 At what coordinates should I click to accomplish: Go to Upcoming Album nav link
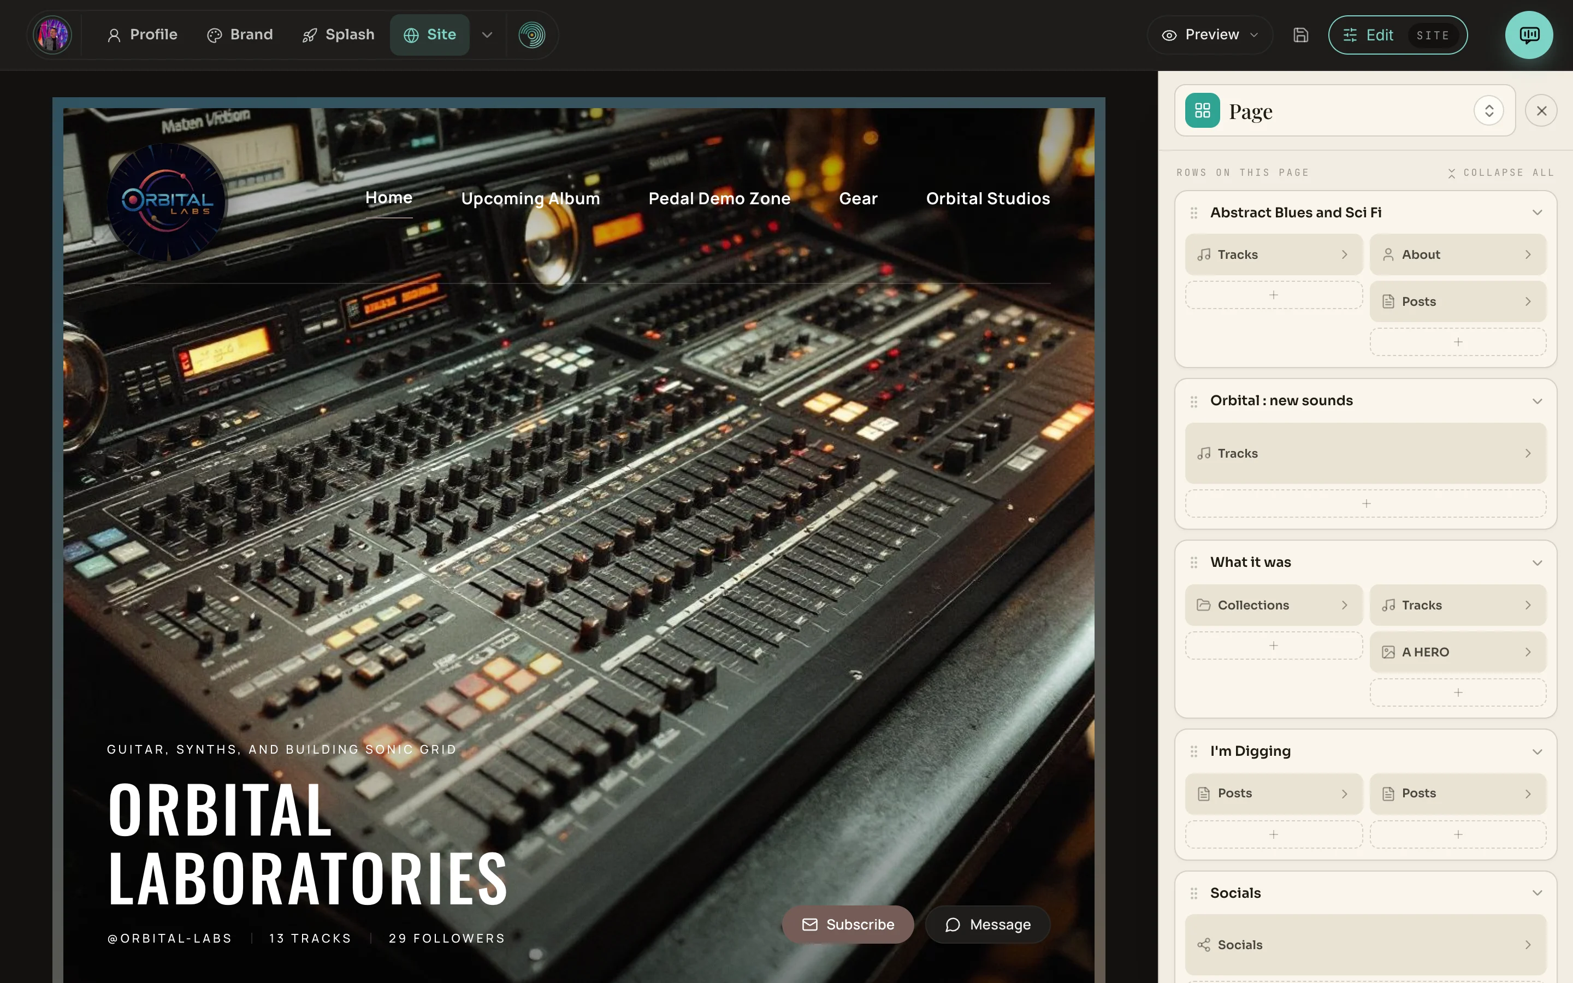(530, 199)
